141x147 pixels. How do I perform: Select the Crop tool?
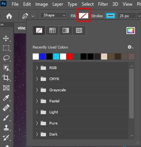point(6,78)
